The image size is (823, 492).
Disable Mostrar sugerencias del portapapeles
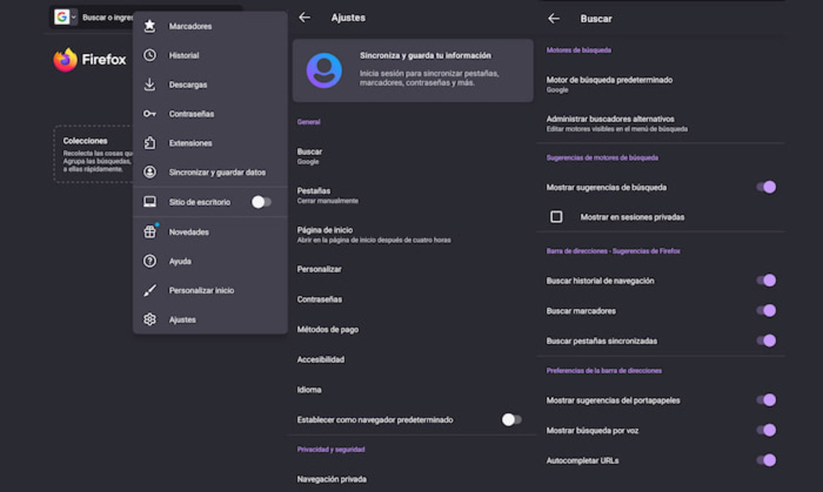click(x=766, y=400)
